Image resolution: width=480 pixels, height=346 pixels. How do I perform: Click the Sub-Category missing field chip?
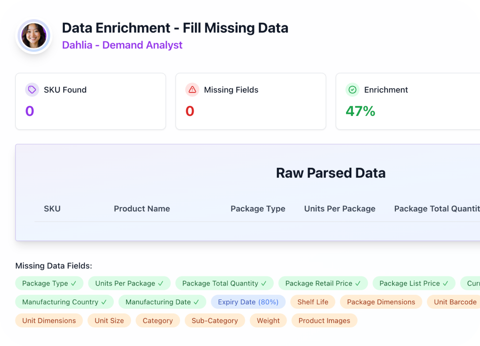(x=215, y=321)
